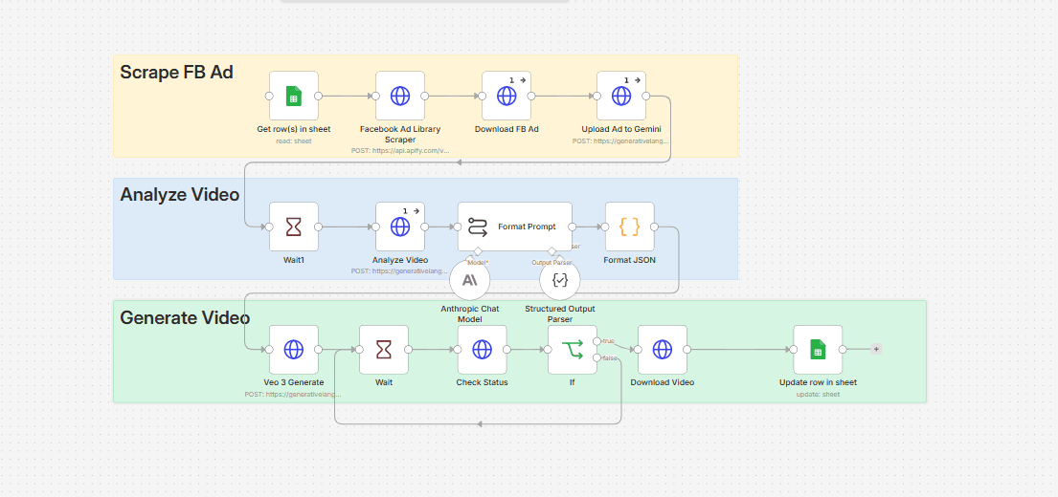Viewport: 1058px width, 497px height.
Task: Click the 'read: sheet' subtitle
Action: [x=294, y=140]
